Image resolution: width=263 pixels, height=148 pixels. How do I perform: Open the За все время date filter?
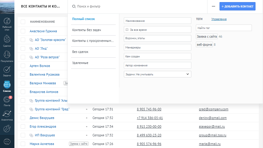157,30
